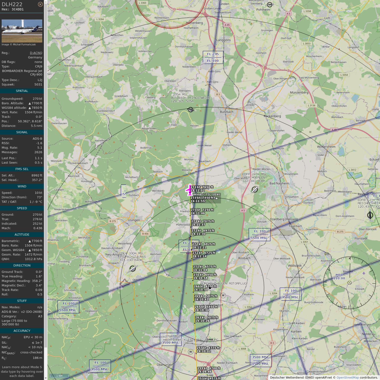Click the Reichelsheim airfield symbol
380x380 pixels.
(370, 215)
